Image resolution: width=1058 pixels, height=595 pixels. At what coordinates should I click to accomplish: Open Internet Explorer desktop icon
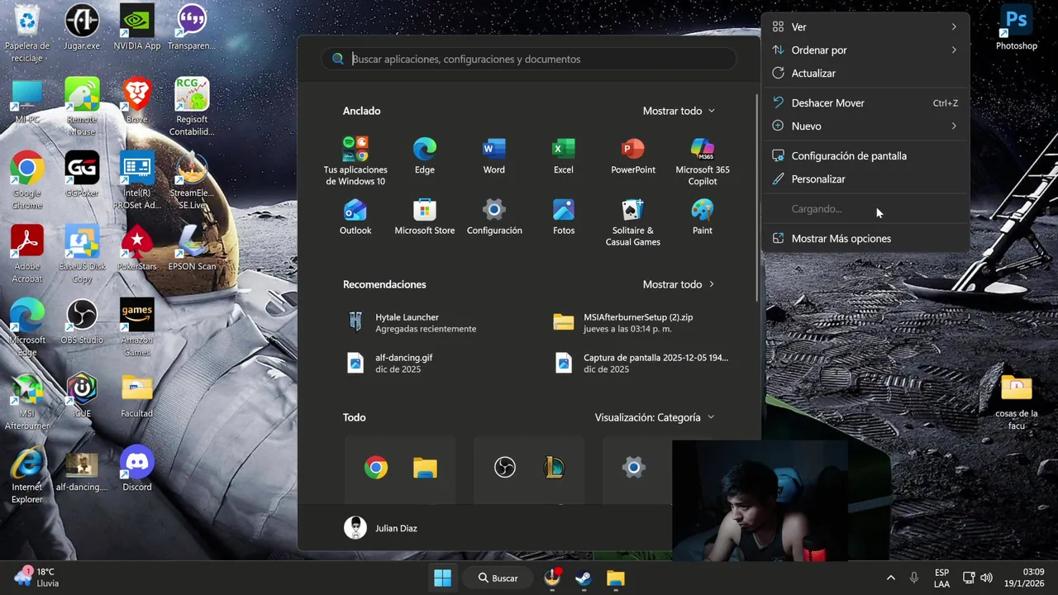[26, 474]
